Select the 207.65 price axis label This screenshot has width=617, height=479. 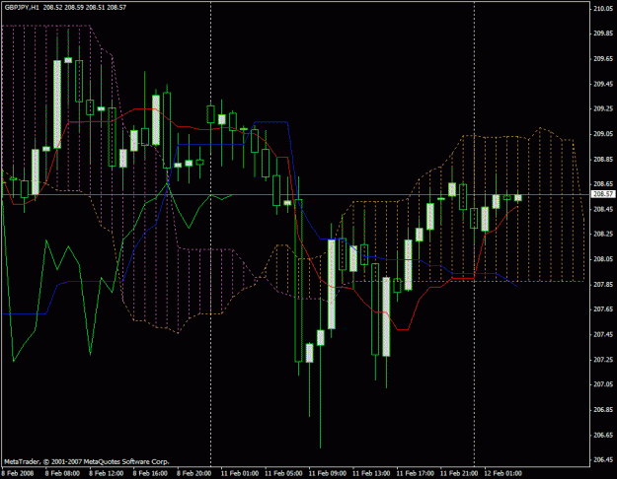(603, 309)
